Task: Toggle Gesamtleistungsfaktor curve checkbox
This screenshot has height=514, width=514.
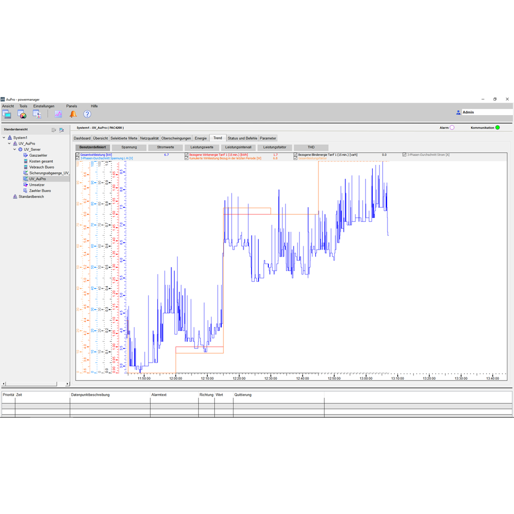Action: [296, 158]
